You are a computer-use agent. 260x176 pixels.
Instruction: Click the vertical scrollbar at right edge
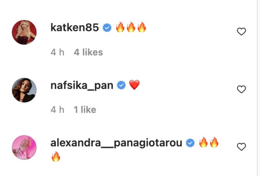tap(259, 88)
